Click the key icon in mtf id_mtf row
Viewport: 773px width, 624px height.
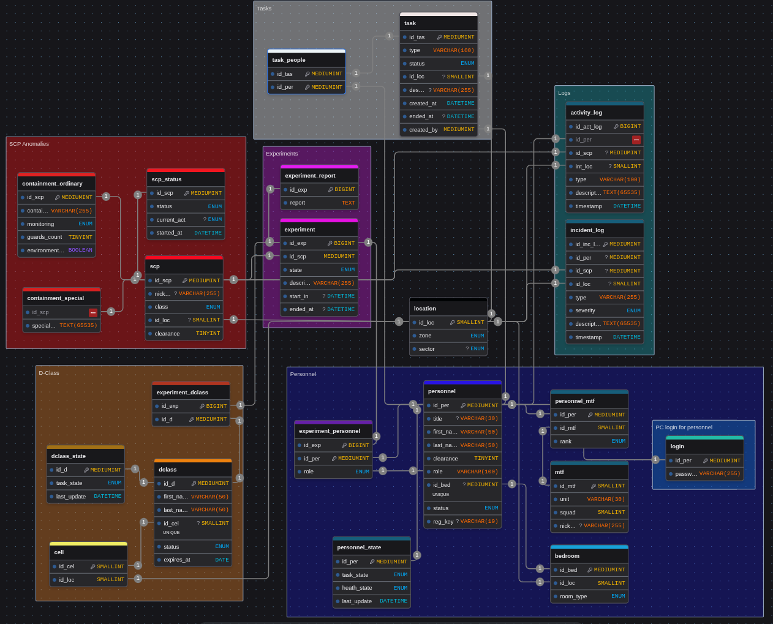pos(594,486)
